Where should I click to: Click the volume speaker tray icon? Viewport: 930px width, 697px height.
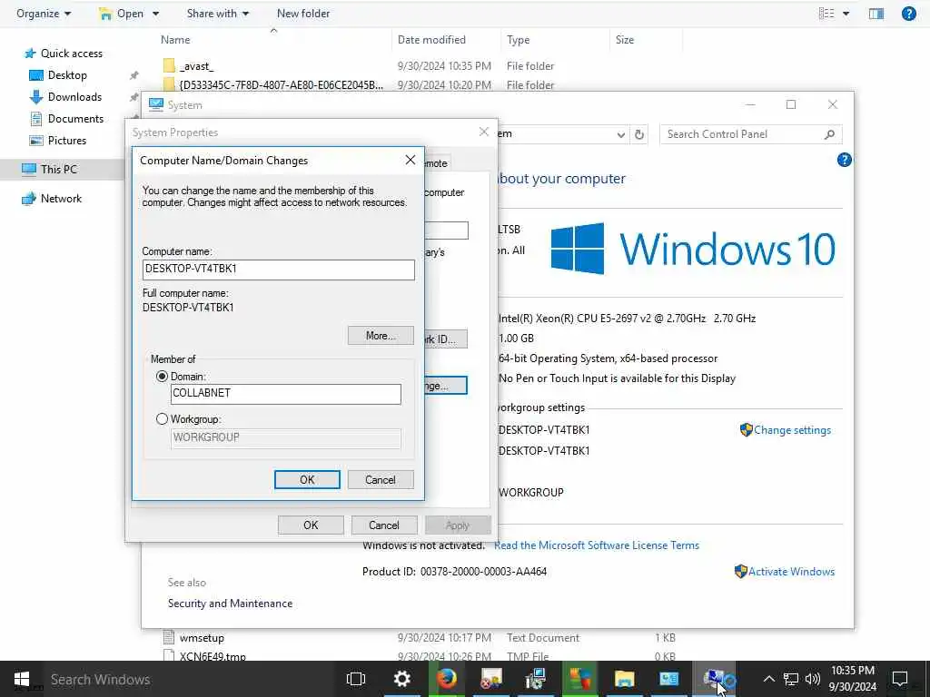[813, 679]
